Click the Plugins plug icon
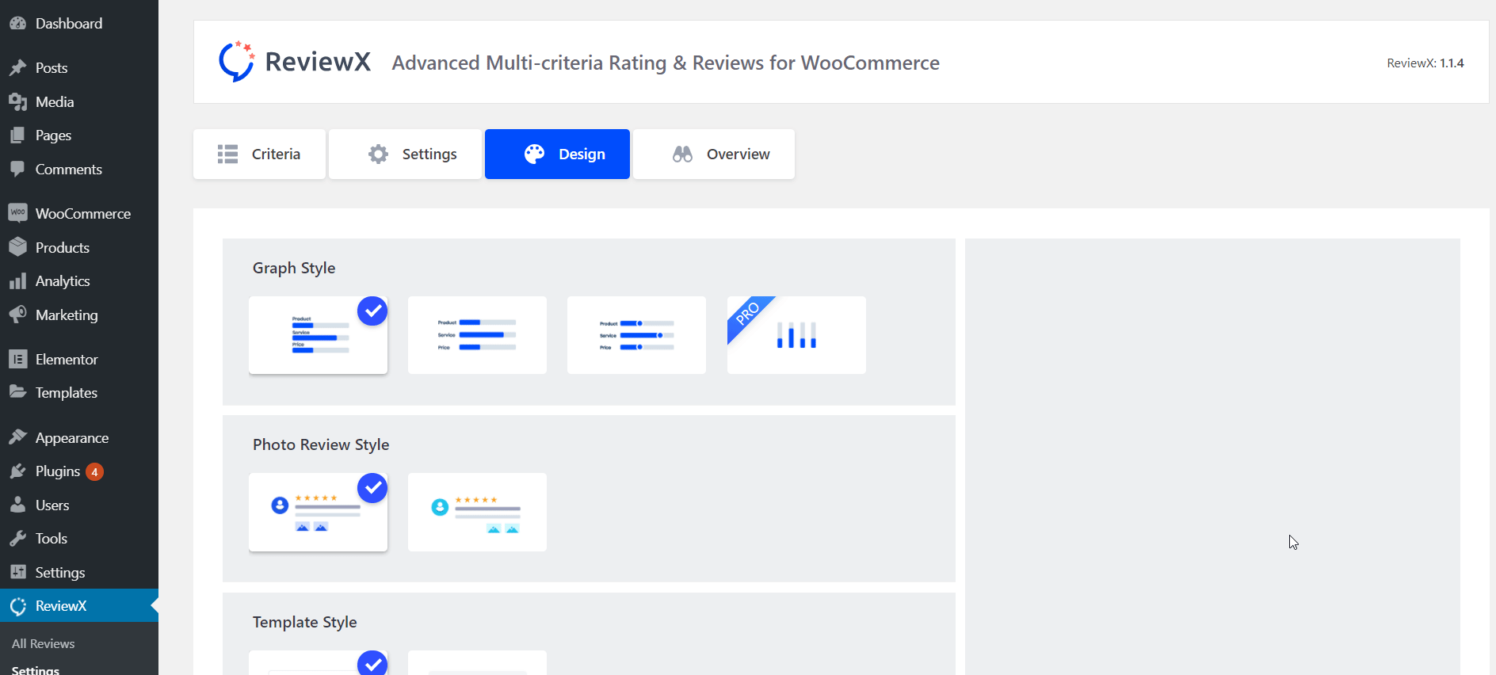The width and height of the screenshot is (1496, 675). [17, 471]
